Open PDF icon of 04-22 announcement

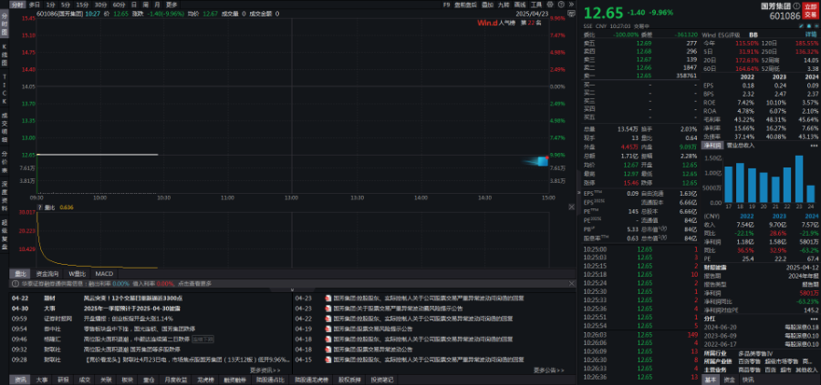pos(328,319)
